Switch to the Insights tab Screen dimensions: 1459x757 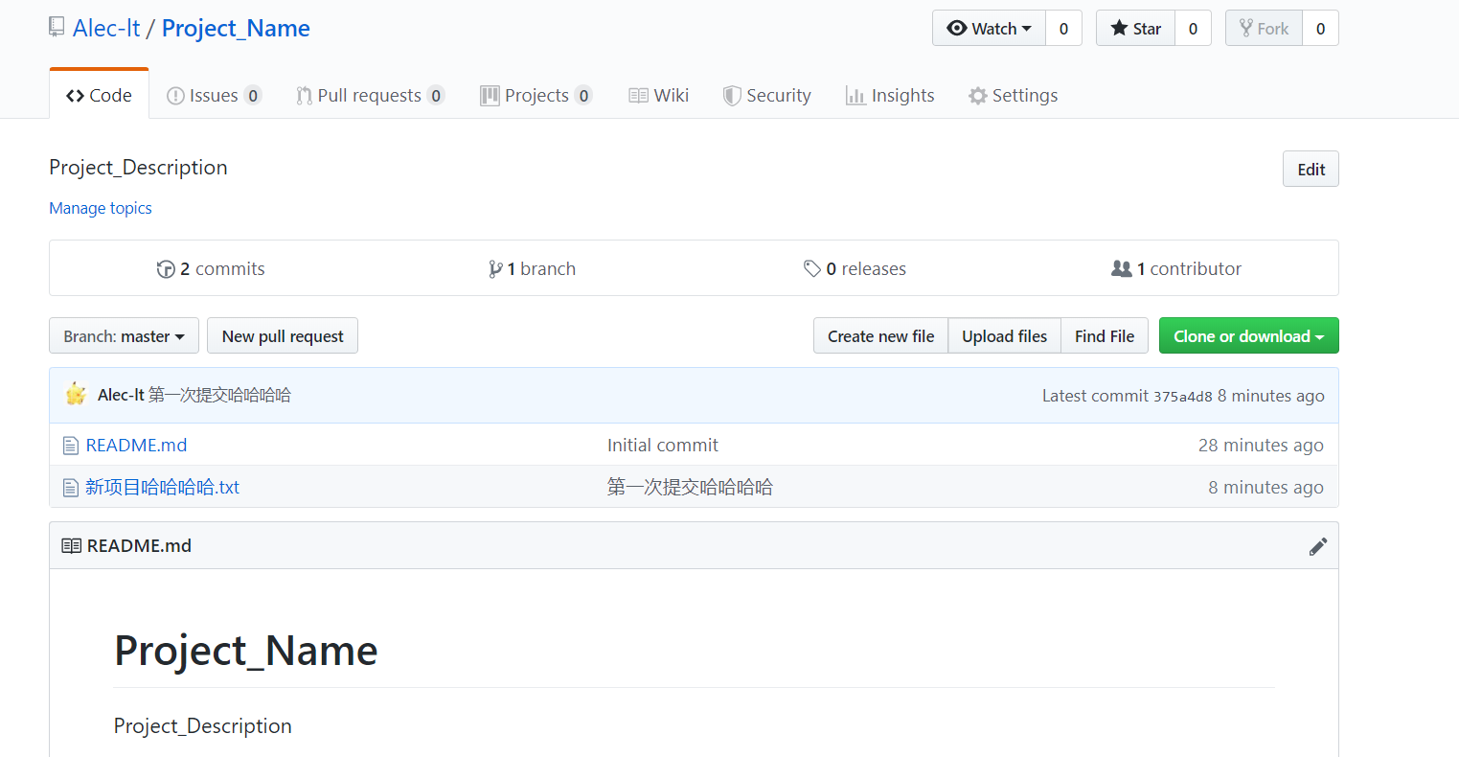(x=890, y=95)
